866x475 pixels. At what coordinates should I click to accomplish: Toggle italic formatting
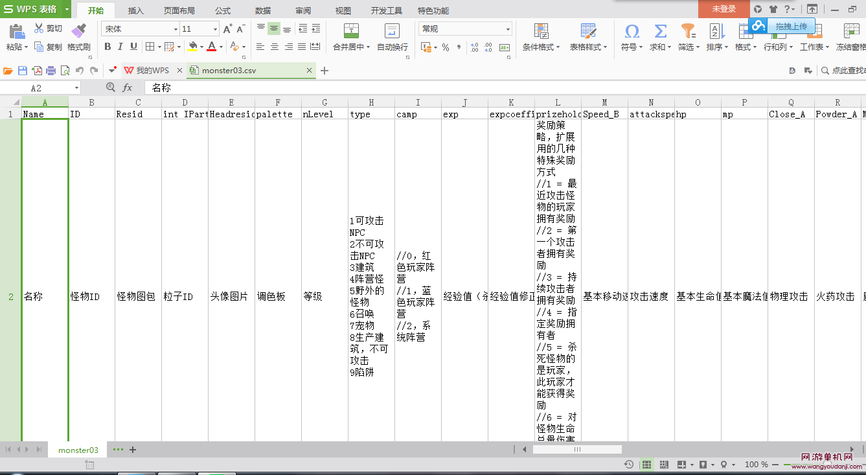click(120, 47)
